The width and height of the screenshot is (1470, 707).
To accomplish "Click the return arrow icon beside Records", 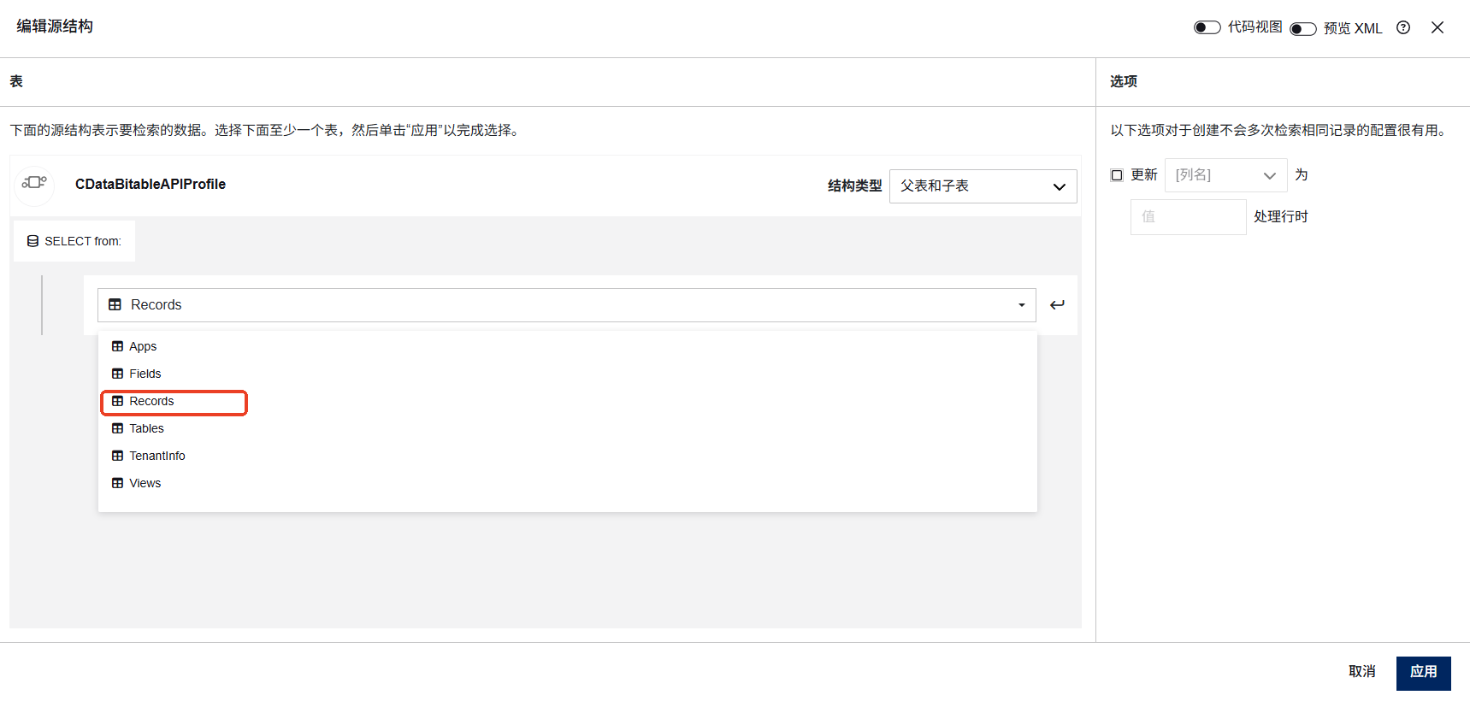I will point(1057,304).
